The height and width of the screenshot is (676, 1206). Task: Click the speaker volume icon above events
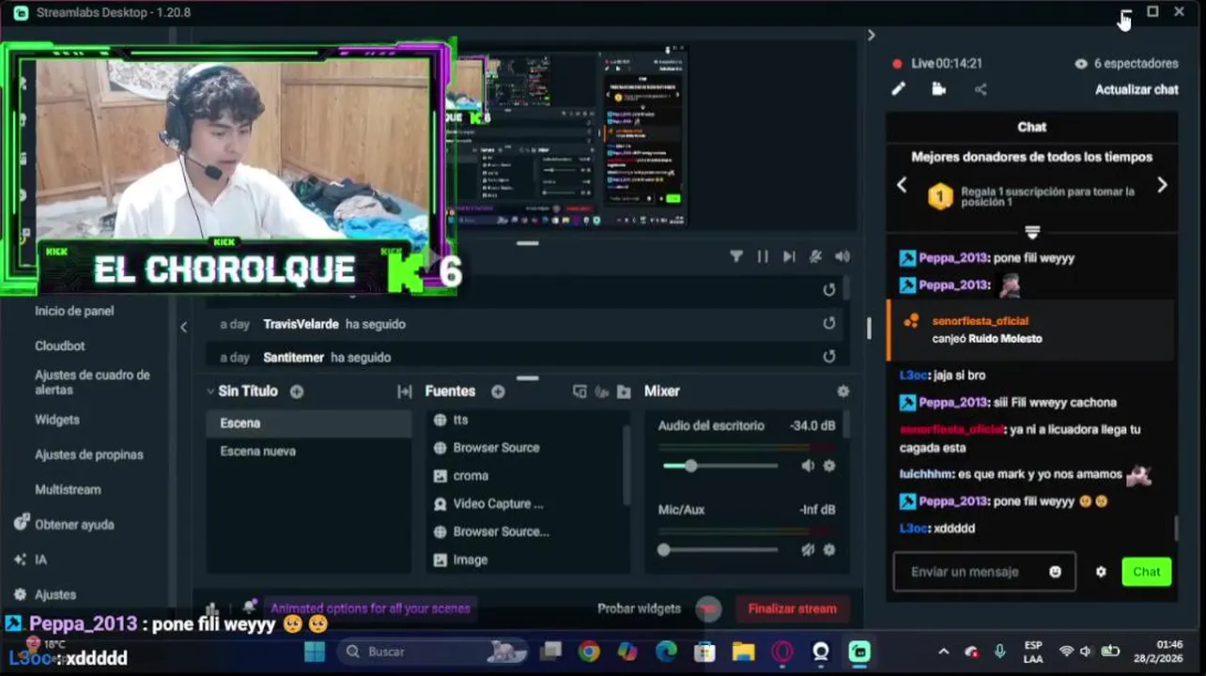(x=843, y=256)
